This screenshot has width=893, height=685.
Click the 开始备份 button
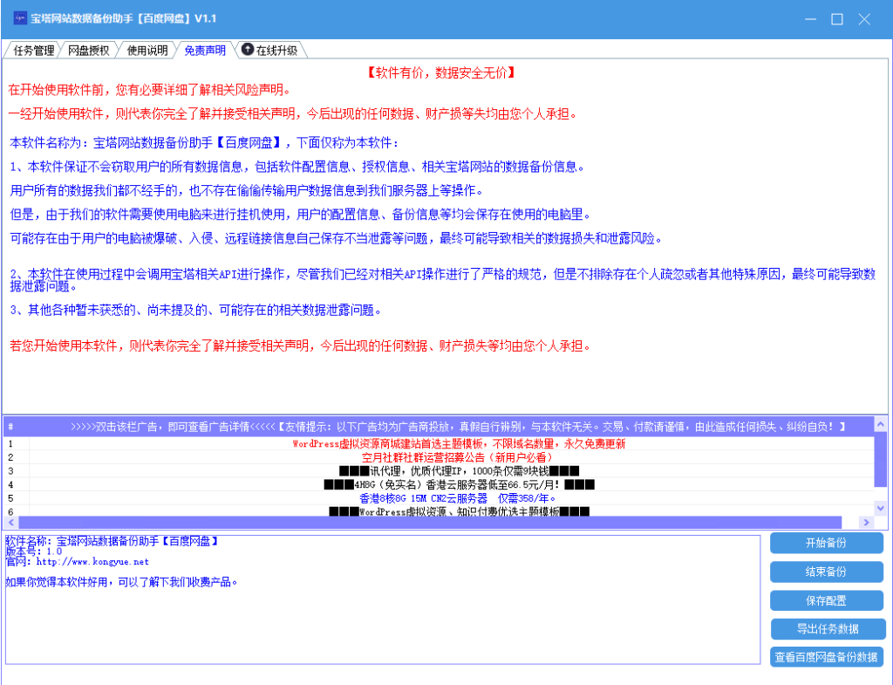pyautogui.click(x=827, y=543)
